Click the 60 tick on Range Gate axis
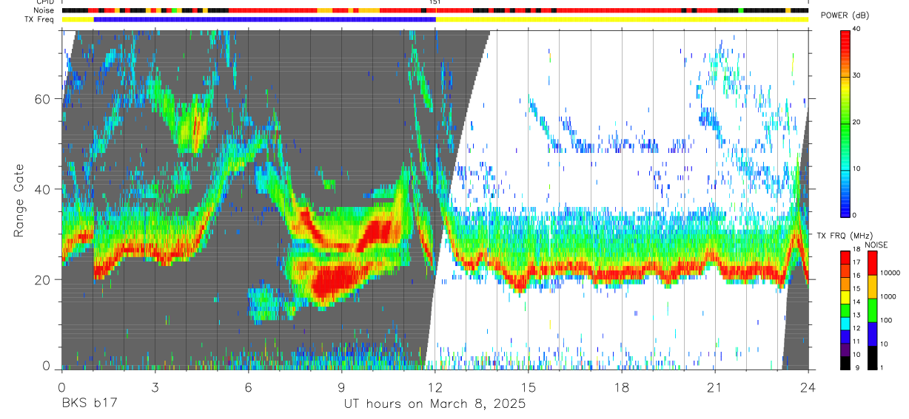909x419 pixels. (x=41, y=99)
